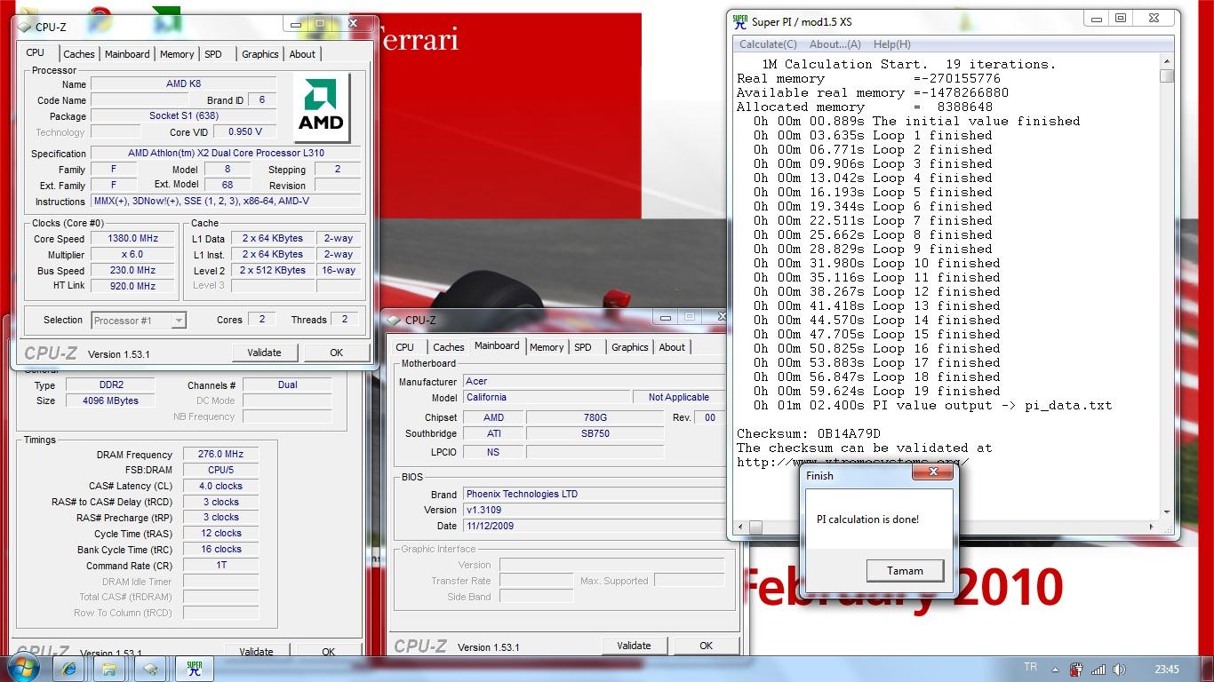Click the Bus Speed value 230.0 MHz
Image resolution: width=1214 pixels, height=682 pixels.
coord(133,271)
